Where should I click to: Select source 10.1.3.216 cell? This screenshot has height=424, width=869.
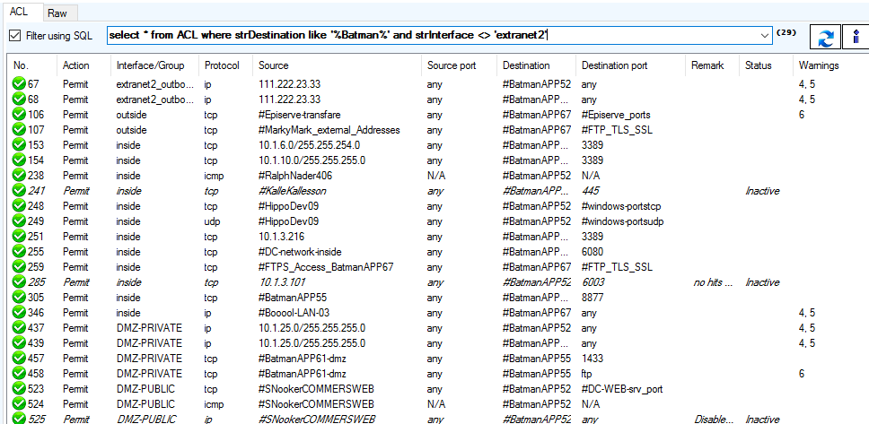pyautogui.click(x=280, y=237)
